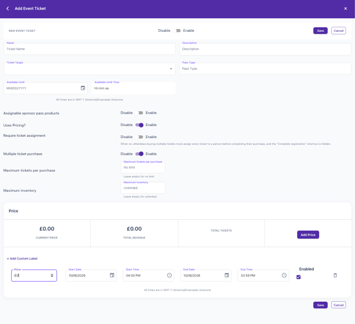Toggle Multiple ticket purchase switch

[x=139, y=154]
